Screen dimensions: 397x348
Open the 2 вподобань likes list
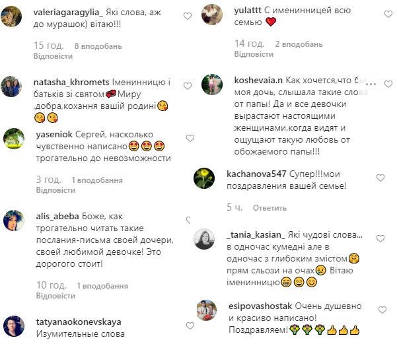coord(299,44)
